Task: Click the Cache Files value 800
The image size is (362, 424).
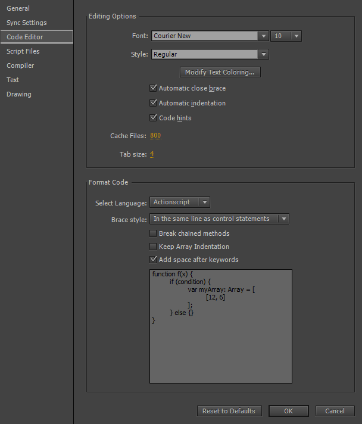Action: pos(155,135)
